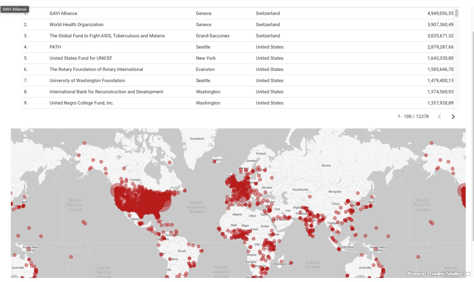The width and height of the screenshot is (474, 282).
Task: Click the large bubble on the US west coast
Action: [118, 191]
